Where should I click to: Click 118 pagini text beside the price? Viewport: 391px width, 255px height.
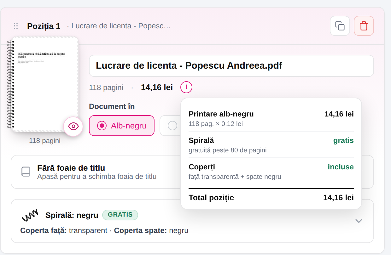[x=106, y=88]
